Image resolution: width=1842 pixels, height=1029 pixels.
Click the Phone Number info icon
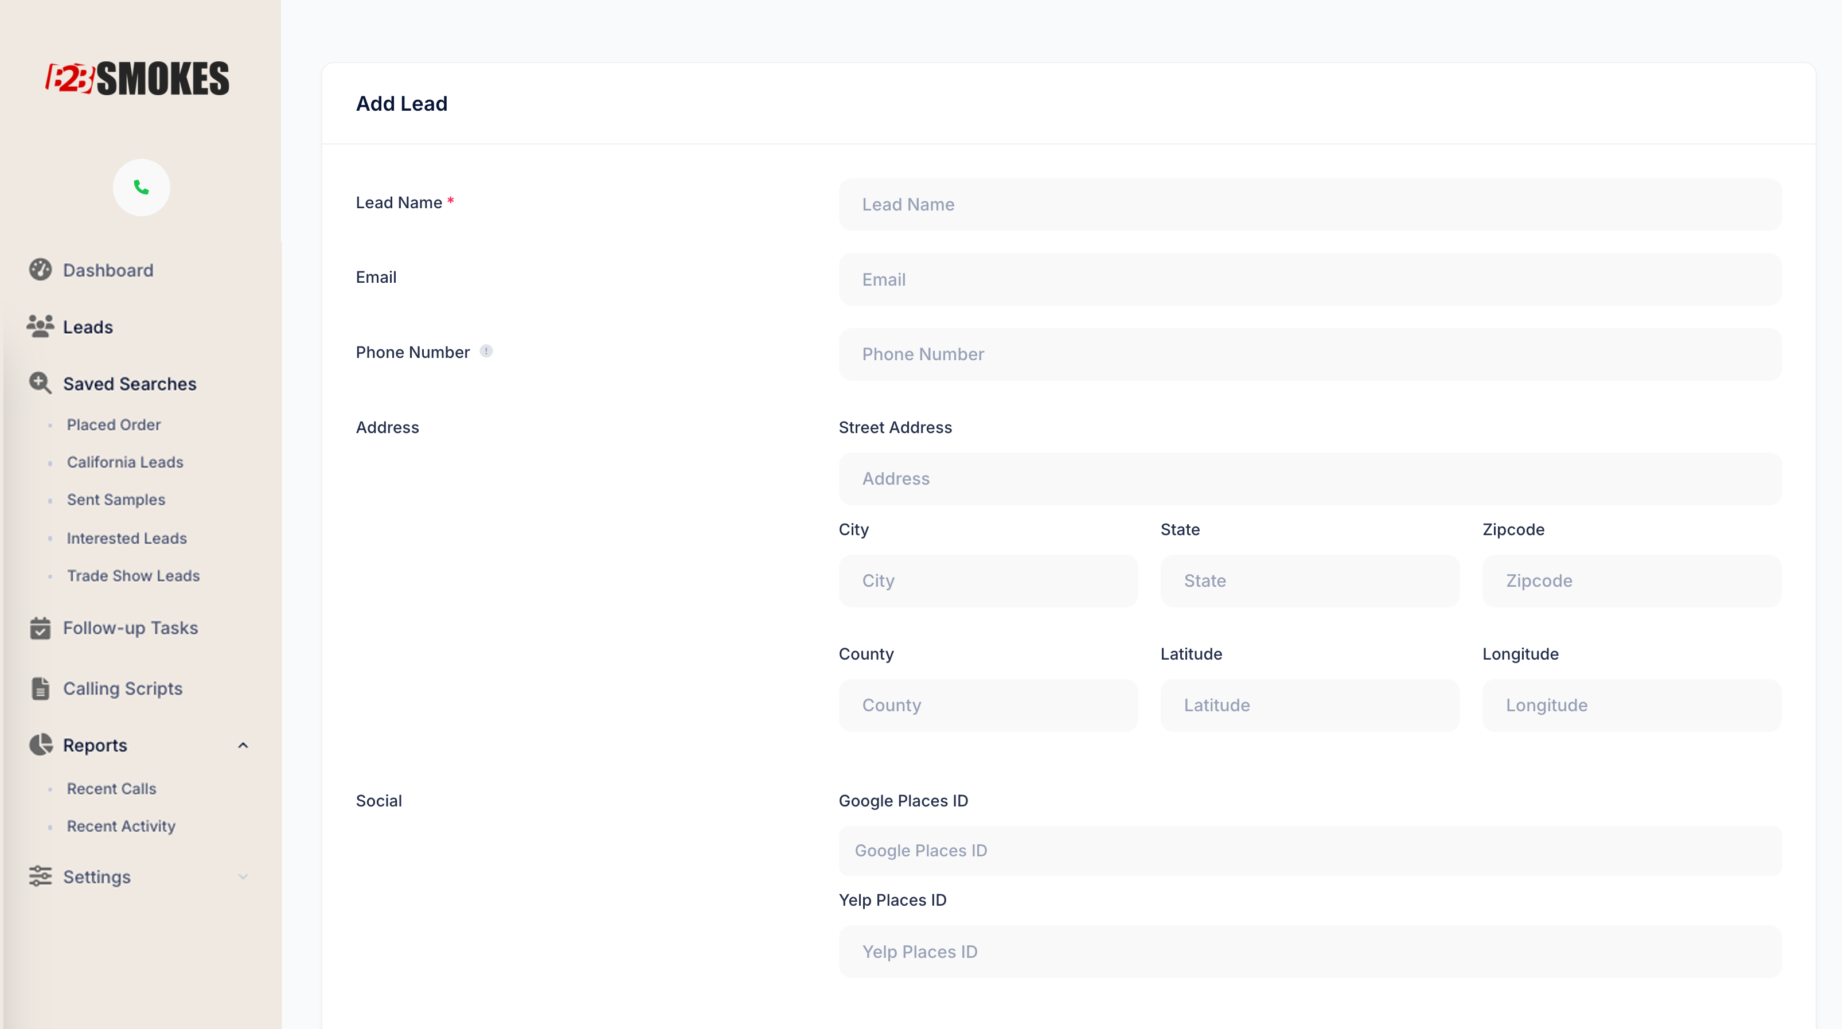[486, 351]
